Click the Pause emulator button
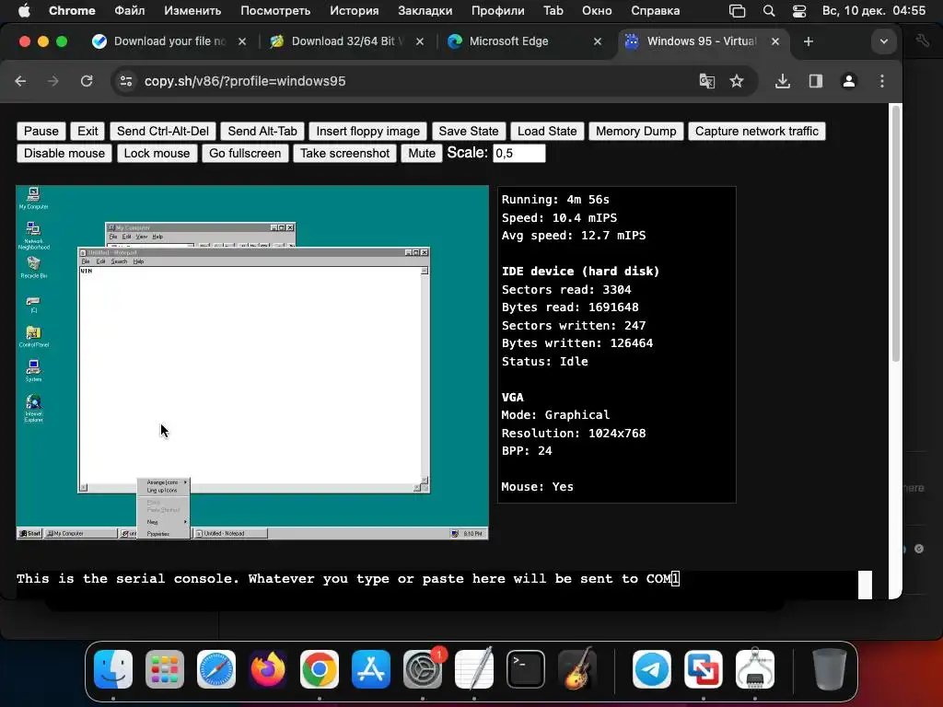Screen dimensions: 943x707 (x=41, y=131)
